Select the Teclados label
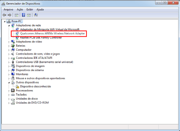The width and height of the screenshot is (180, 131). [21, 95]
